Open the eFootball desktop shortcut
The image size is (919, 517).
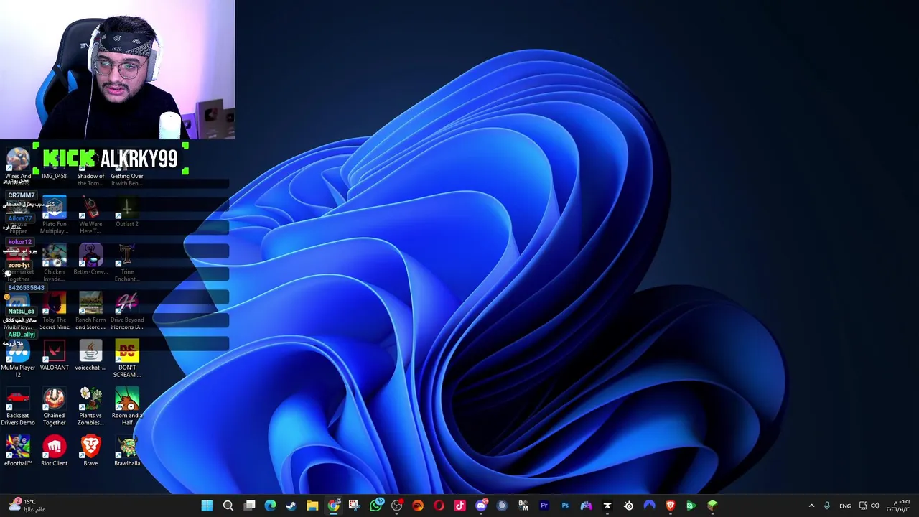[18, 452]
